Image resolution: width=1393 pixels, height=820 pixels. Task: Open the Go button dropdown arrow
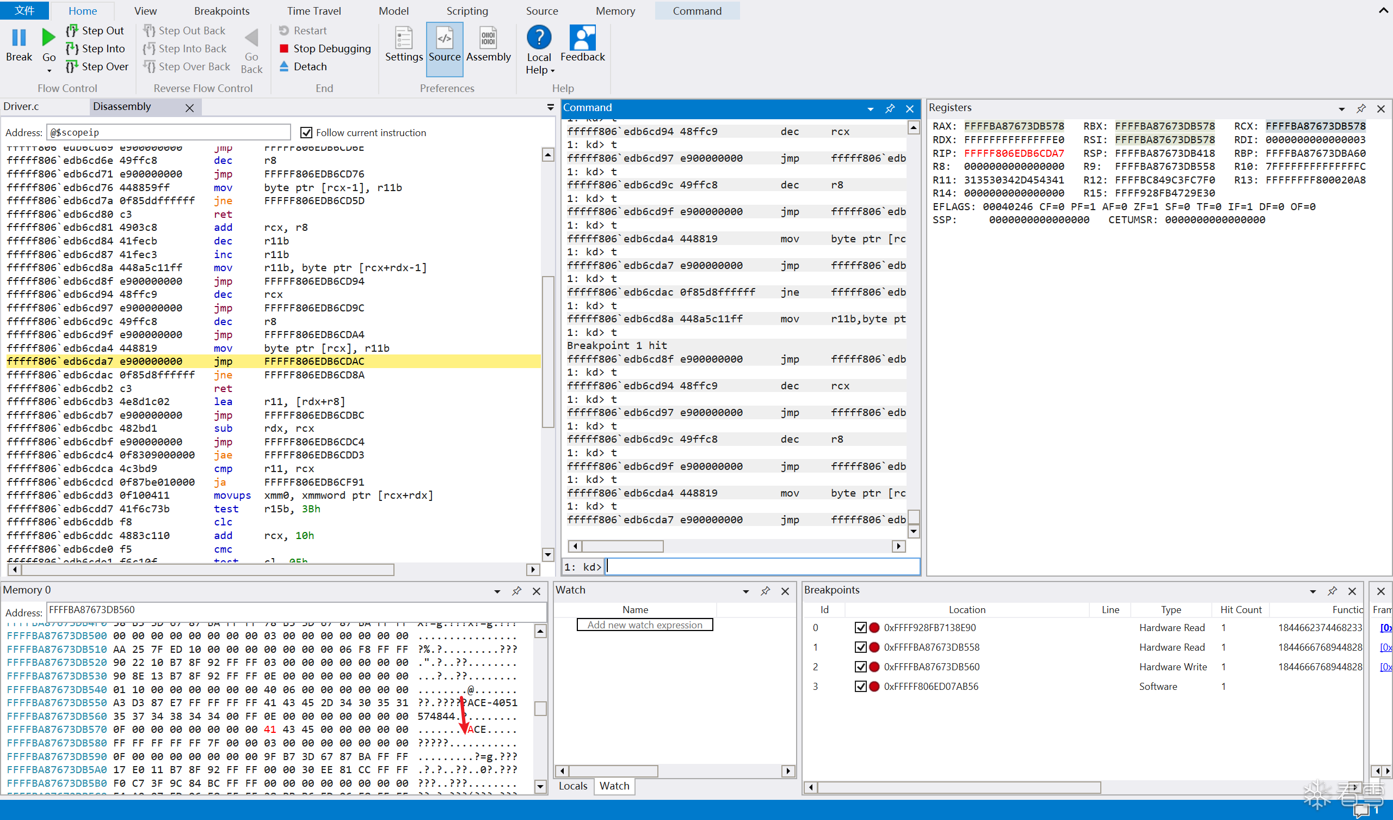pyautogui.click(x=48, y=70)
